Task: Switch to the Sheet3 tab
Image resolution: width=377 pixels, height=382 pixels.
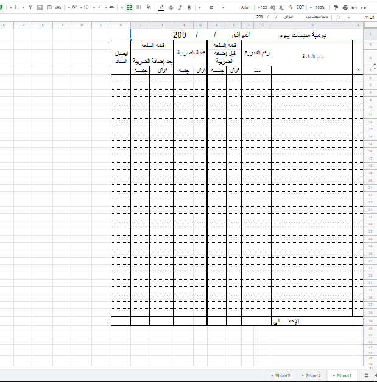Action: click(281, 375)
